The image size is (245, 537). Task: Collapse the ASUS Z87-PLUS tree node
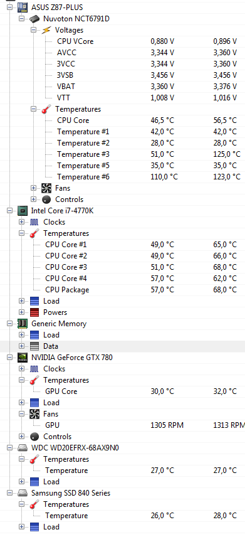click(10, 7)
